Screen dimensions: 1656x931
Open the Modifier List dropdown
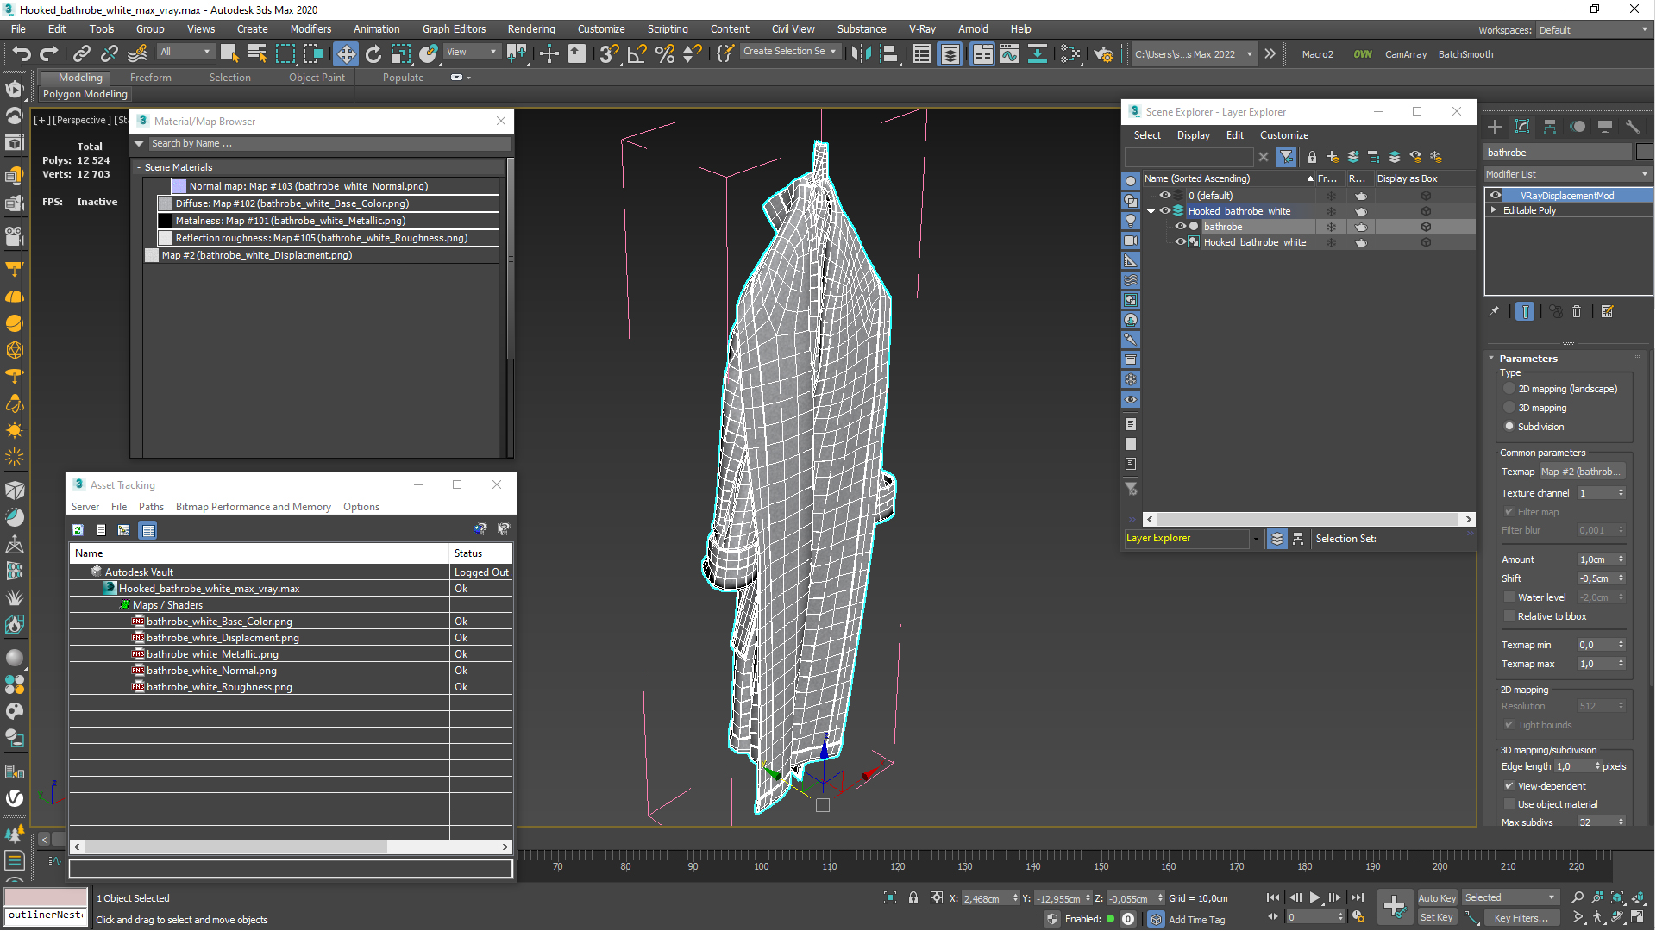click(x=1566, y=174)
